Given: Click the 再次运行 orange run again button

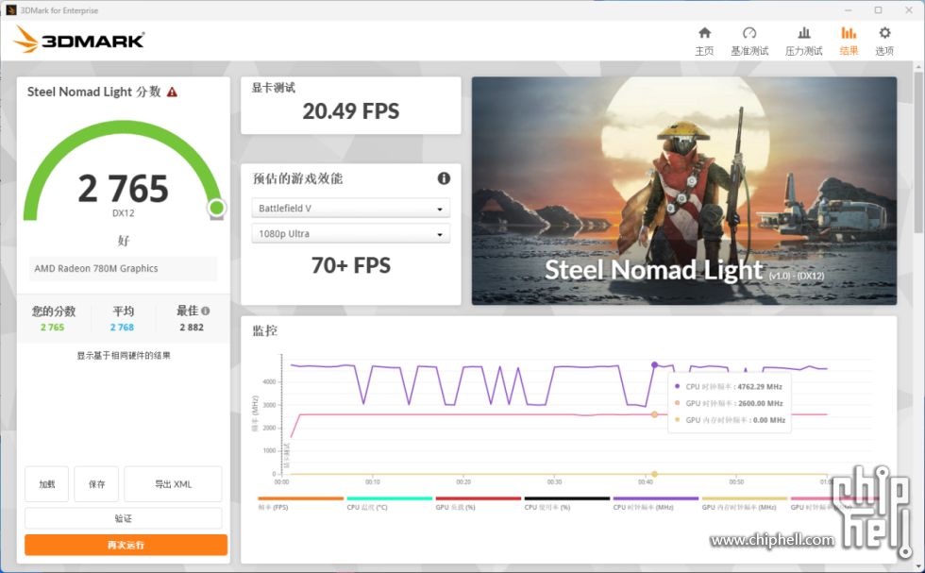Looking at the screenshot, I should point(126,545).
